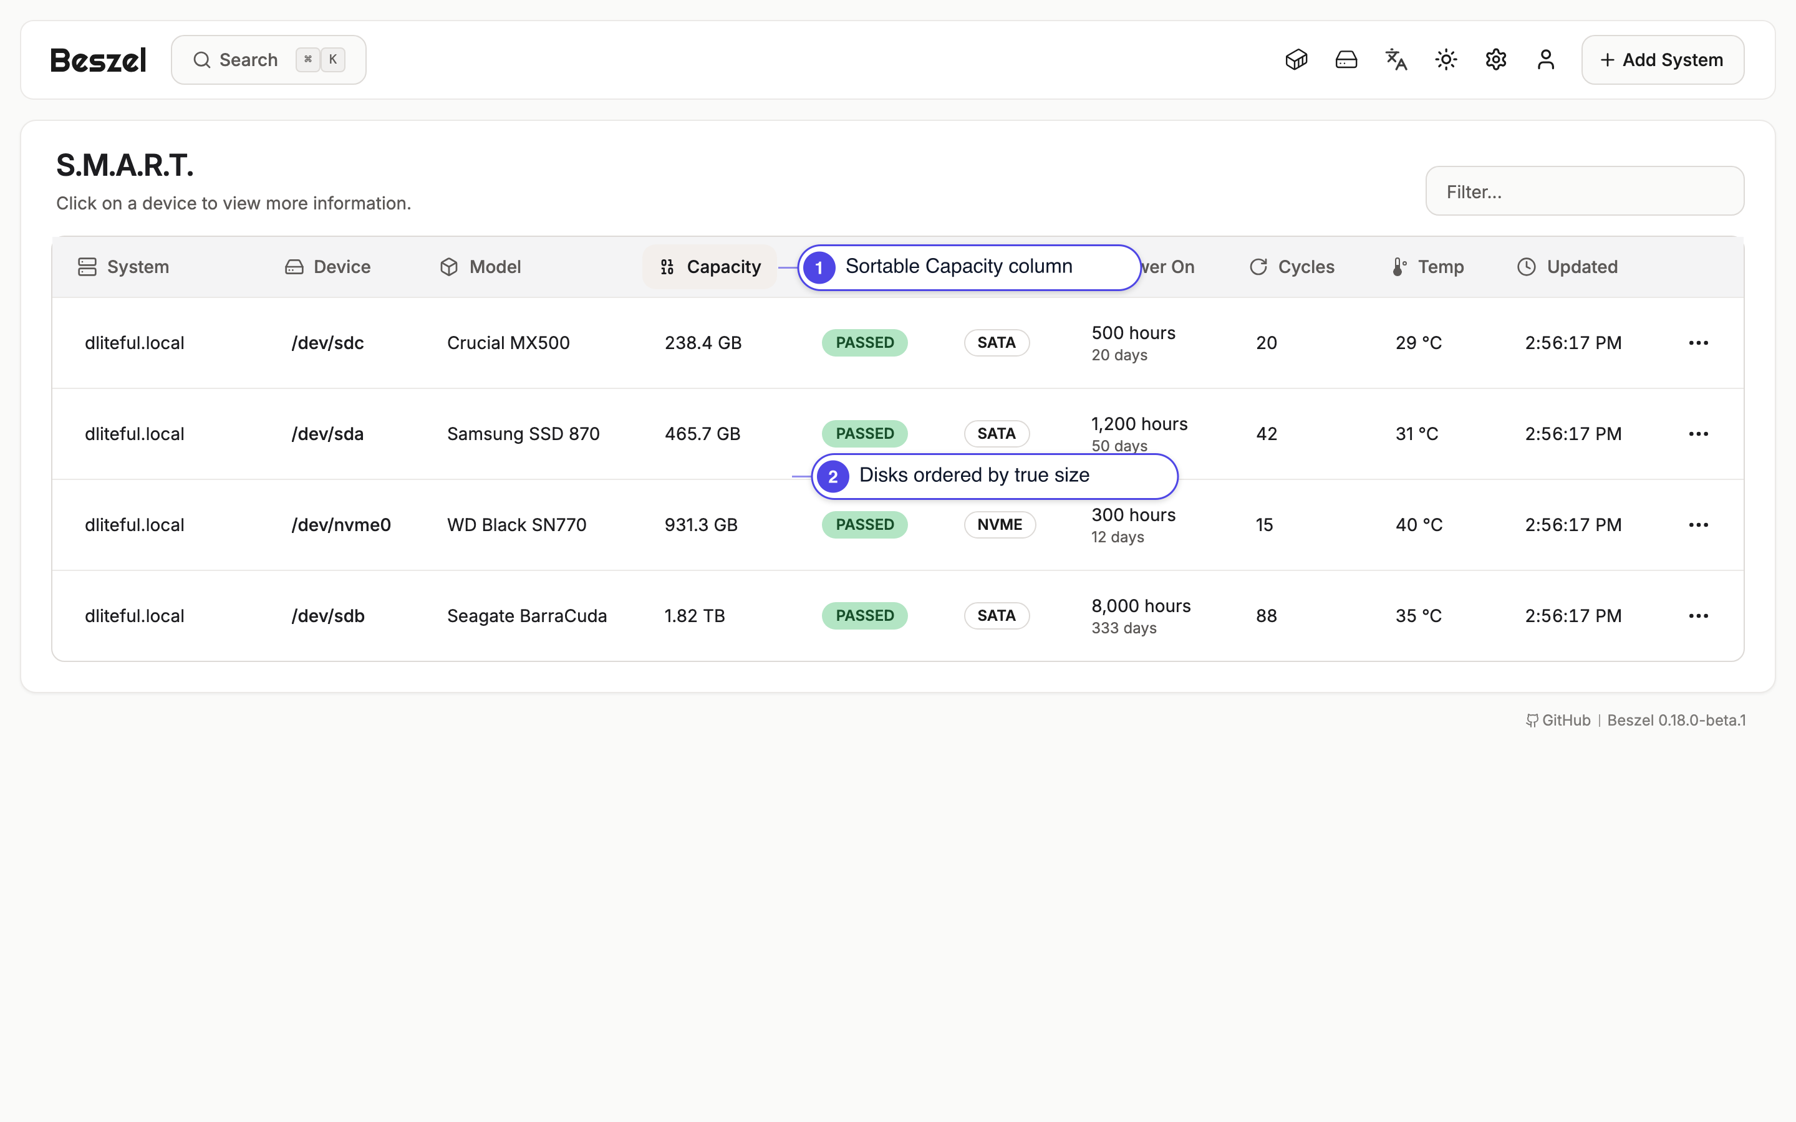Viewport: 1796px width, 1122px height.
Task: Click the 29 °C temperature value
Action: [x=1418, y=343]
